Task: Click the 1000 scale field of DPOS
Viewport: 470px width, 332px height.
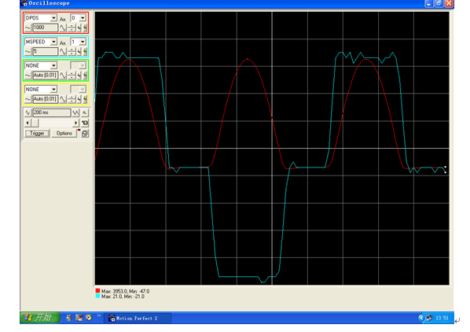Action: [46, 28]
